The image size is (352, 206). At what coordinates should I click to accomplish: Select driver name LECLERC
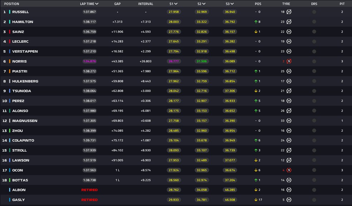pyautogui.click(x=20, y=41)
